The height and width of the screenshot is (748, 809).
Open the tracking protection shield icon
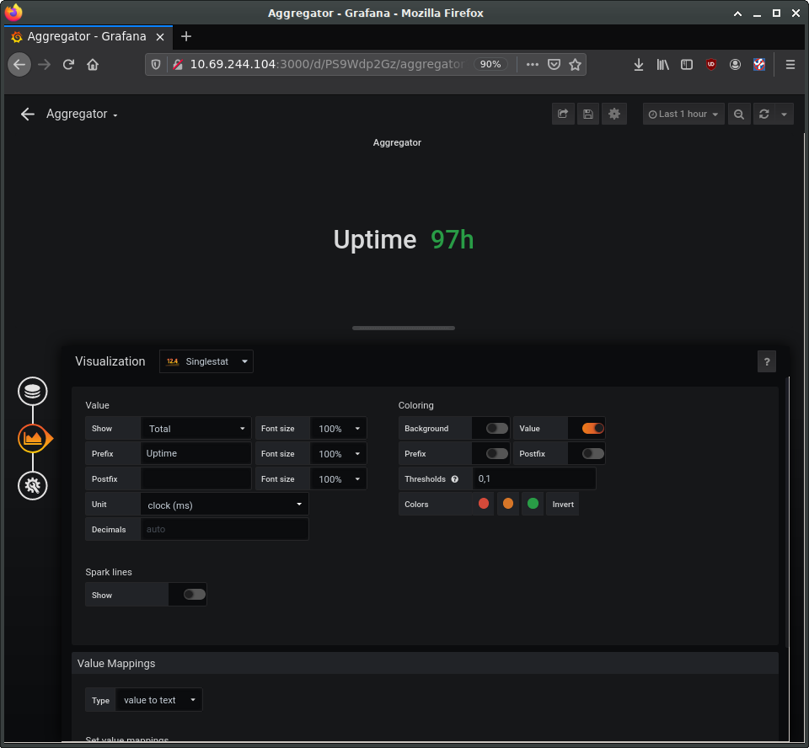point(156,65)
